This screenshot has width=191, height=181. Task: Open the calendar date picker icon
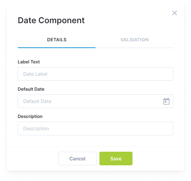click(x=166, y=101)
